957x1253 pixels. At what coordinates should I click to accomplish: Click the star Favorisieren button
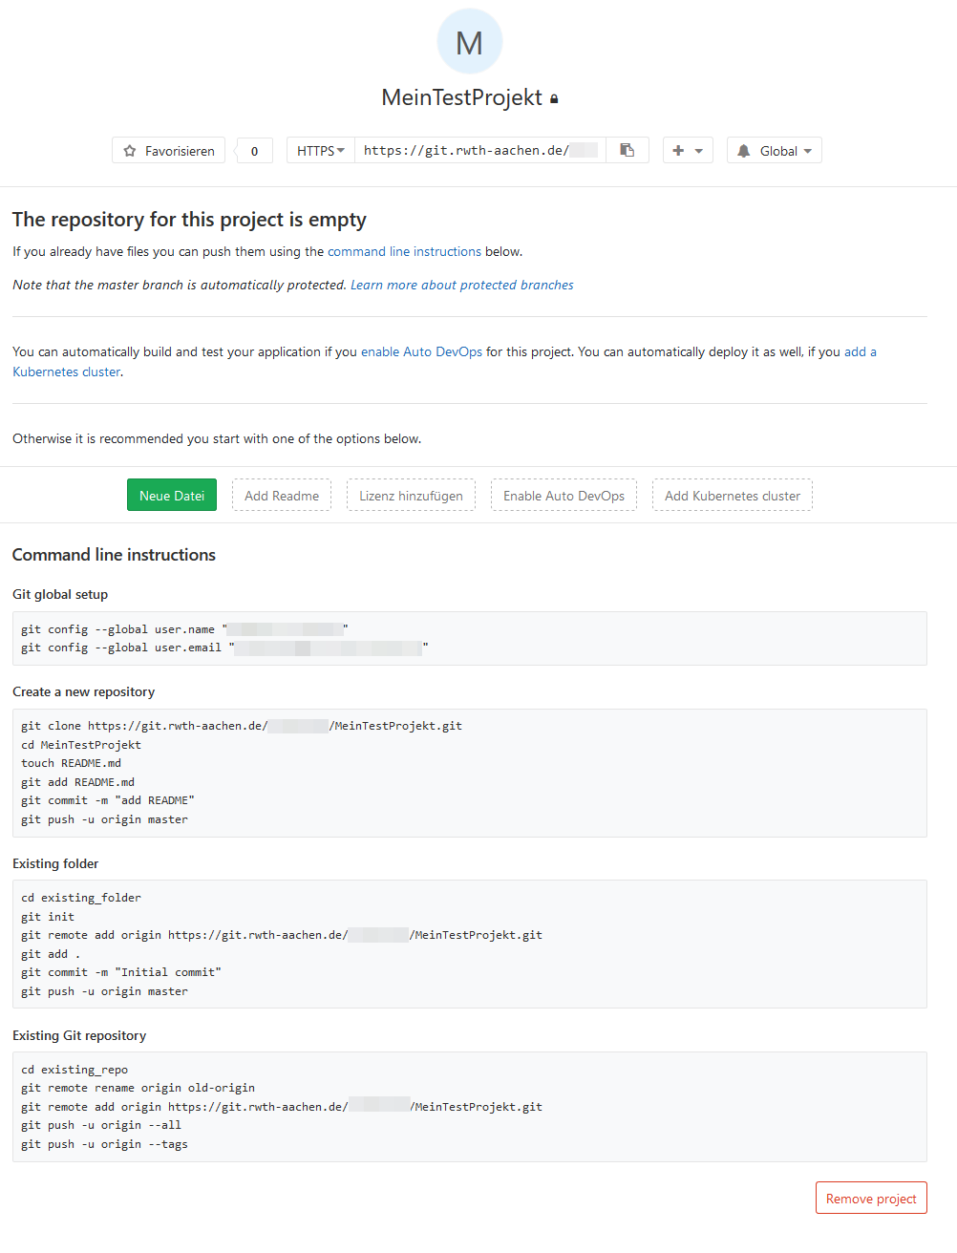pyautogui.click(x=169, y=151)
